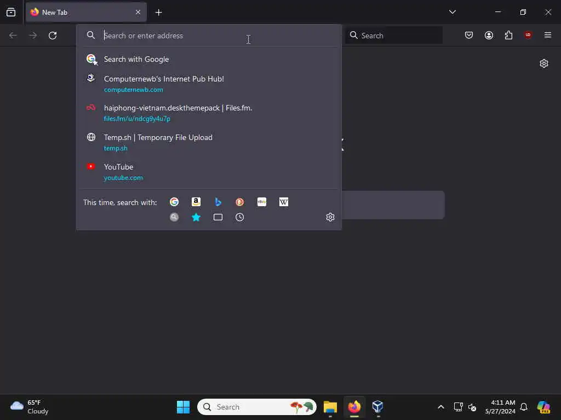
Task: Open the weather widget showing Cloudy
Action: click(30, 407)
